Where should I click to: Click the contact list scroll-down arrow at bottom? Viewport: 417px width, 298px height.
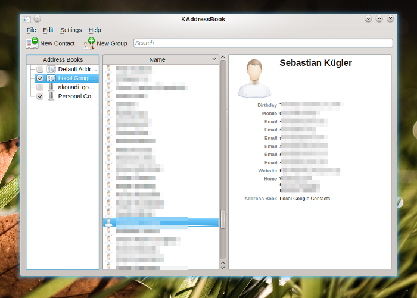point(223,268)
